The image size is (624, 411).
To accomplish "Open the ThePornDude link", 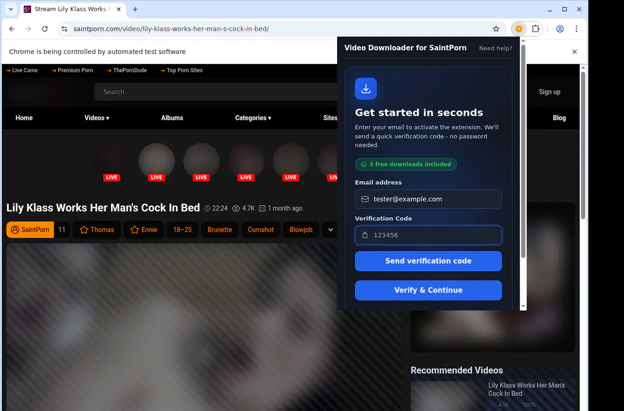I will pos(127,70).
